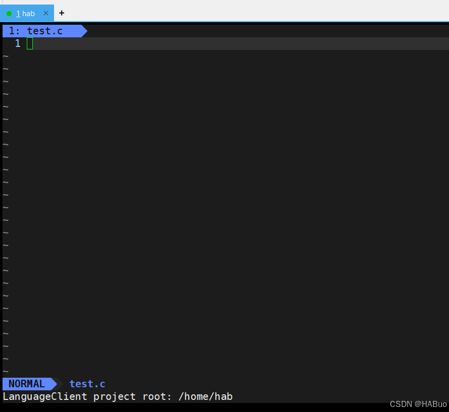449x412 pixels.
Task: Click the green cursor block on line 1
Action: pyautogui.click(x=30, y=43)
